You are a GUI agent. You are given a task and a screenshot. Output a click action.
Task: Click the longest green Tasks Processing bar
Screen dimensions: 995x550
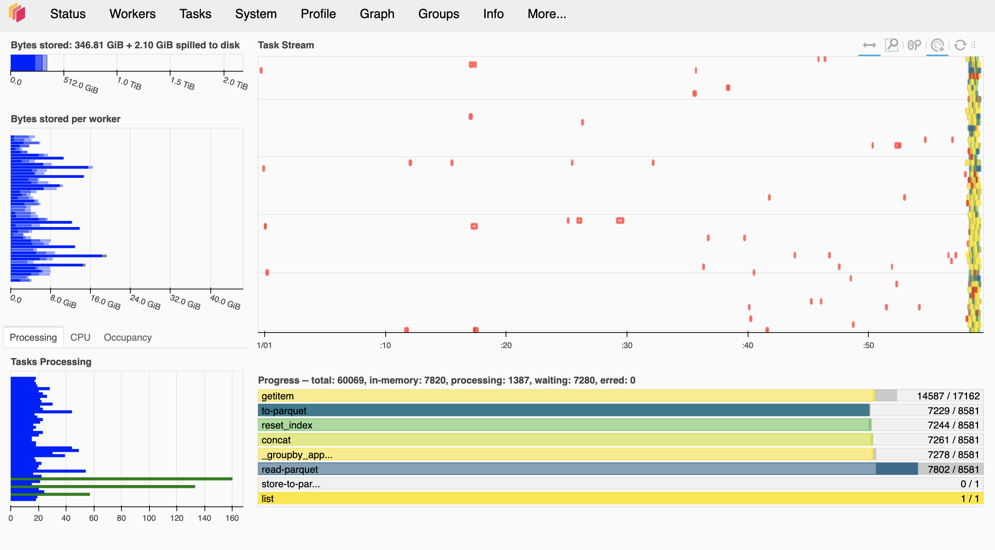click(122, 479)
